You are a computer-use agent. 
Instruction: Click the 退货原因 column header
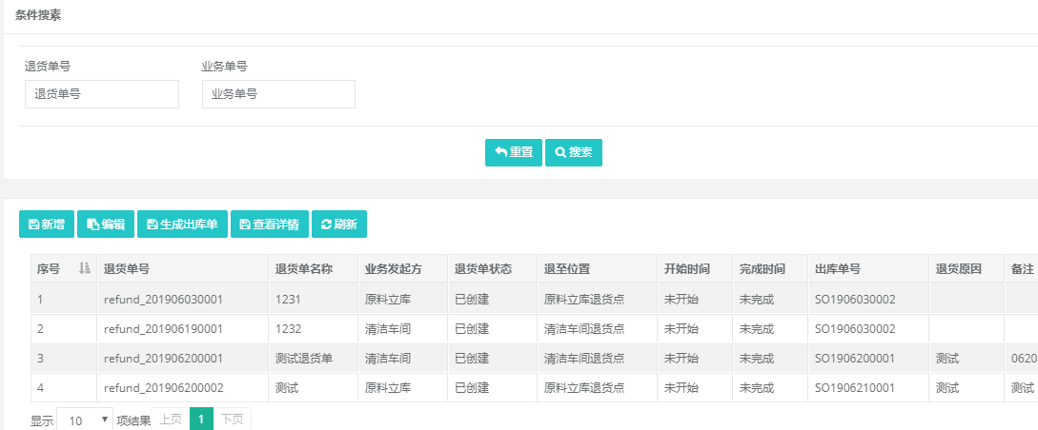click(967, 269)
